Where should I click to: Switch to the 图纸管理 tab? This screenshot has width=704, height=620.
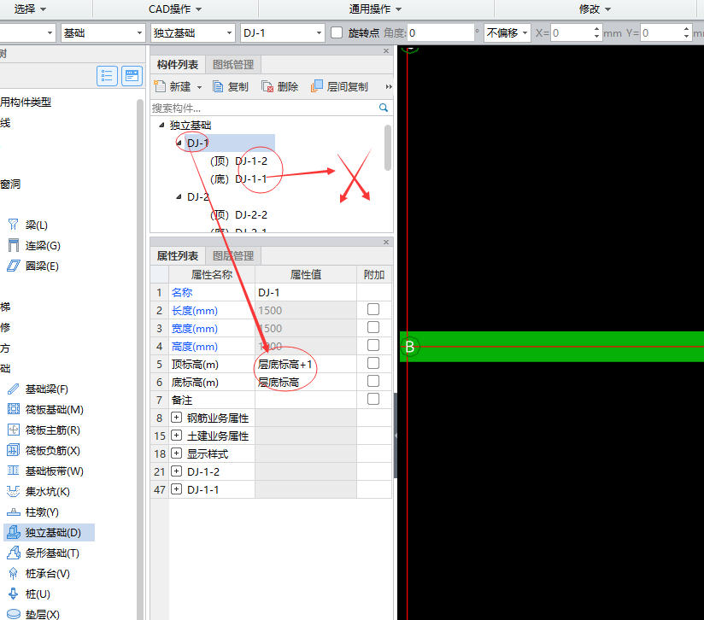(x=233, y=65)
